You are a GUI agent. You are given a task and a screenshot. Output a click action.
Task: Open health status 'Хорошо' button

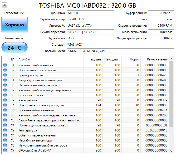coord(14,25)
